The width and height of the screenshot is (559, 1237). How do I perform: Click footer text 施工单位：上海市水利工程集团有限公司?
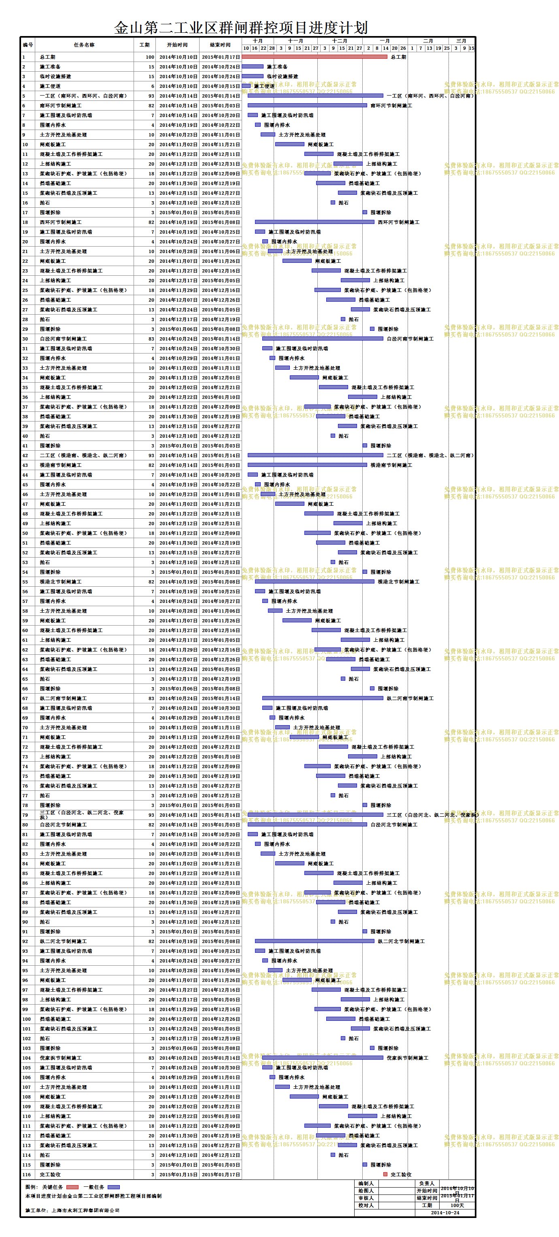(x=72, y=1210)
